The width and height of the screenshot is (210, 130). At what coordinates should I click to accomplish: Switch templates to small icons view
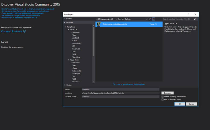coord(150,19)
